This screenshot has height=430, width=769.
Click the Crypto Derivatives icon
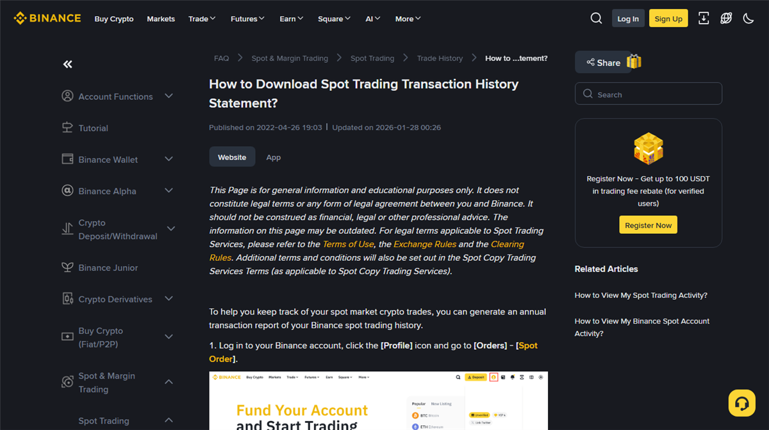point(67,299)
